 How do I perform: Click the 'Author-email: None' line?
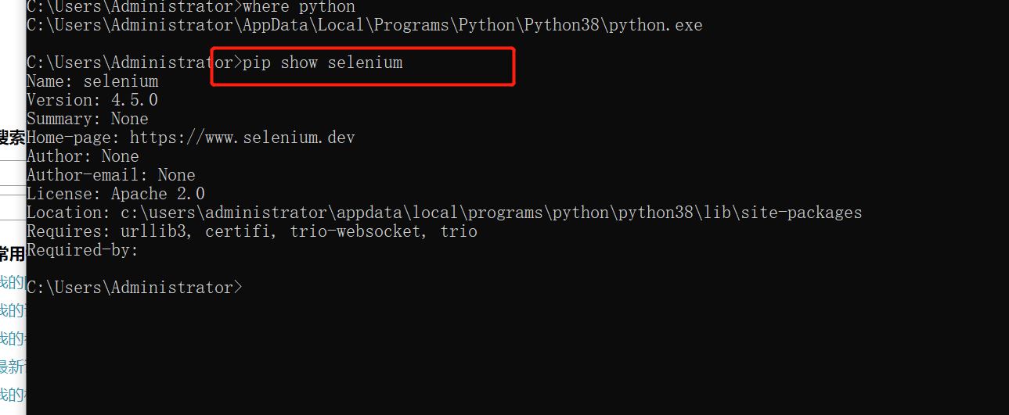click(x=111, y=175)
